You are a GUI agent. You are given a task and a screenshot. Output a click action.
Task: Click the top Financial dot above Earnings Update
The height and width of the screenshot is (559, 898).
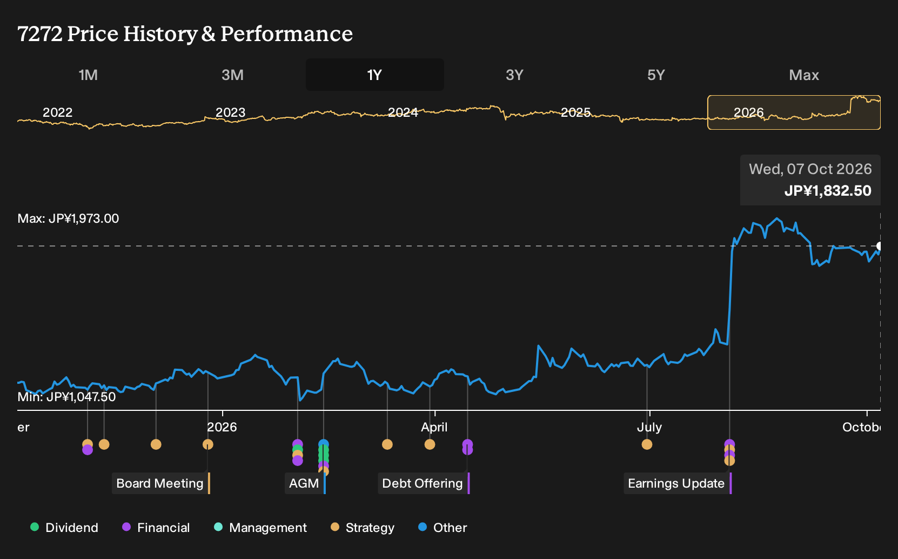729,444
